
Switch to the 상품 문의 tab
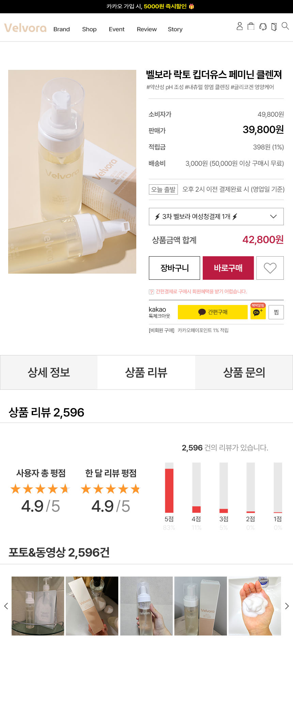pos(244,372)
